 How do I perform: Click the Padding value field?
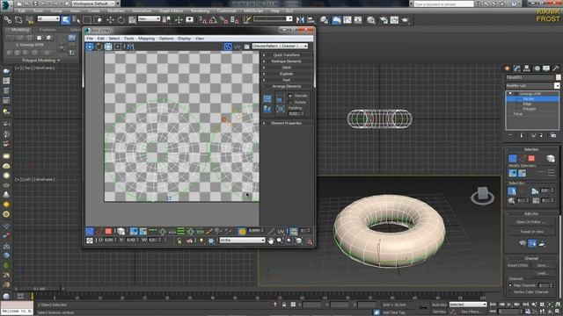pyautogui.click(x=296, y=113)
